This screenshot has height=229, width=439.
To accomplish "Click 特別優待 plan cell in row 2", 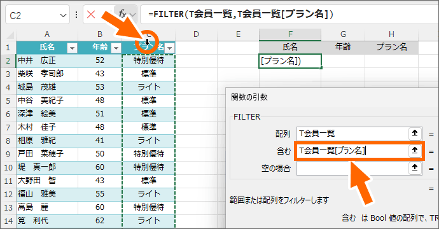I will pos(149,60).
